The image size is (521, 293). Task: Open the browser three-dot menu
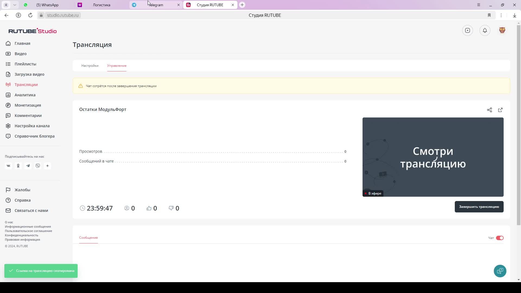pyautogui.click(x=501, y=15)
